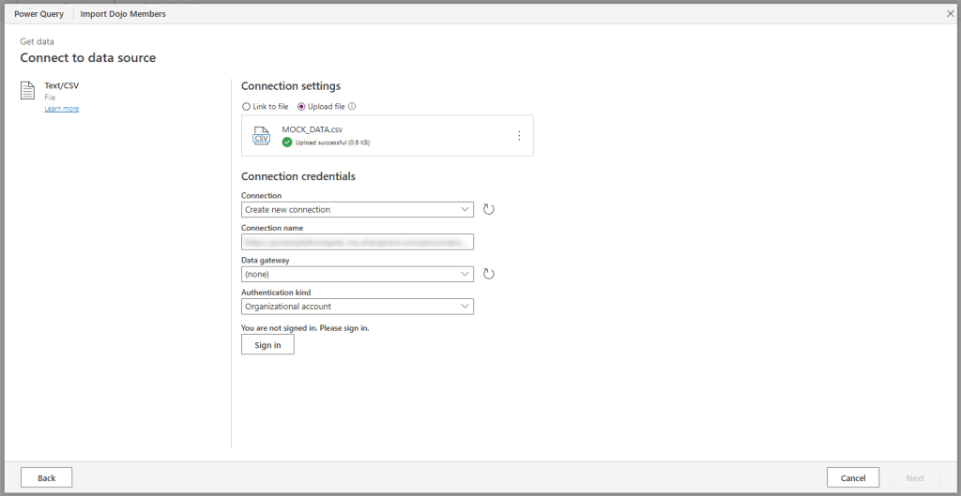Expand the Authentication kind dropdown

coord(357,306)
